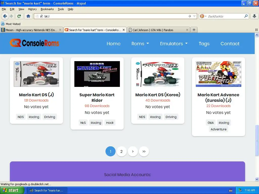This screenshot has height=194, width=259.
Task: Click the Hack tag button
Action: coord(110,123)
